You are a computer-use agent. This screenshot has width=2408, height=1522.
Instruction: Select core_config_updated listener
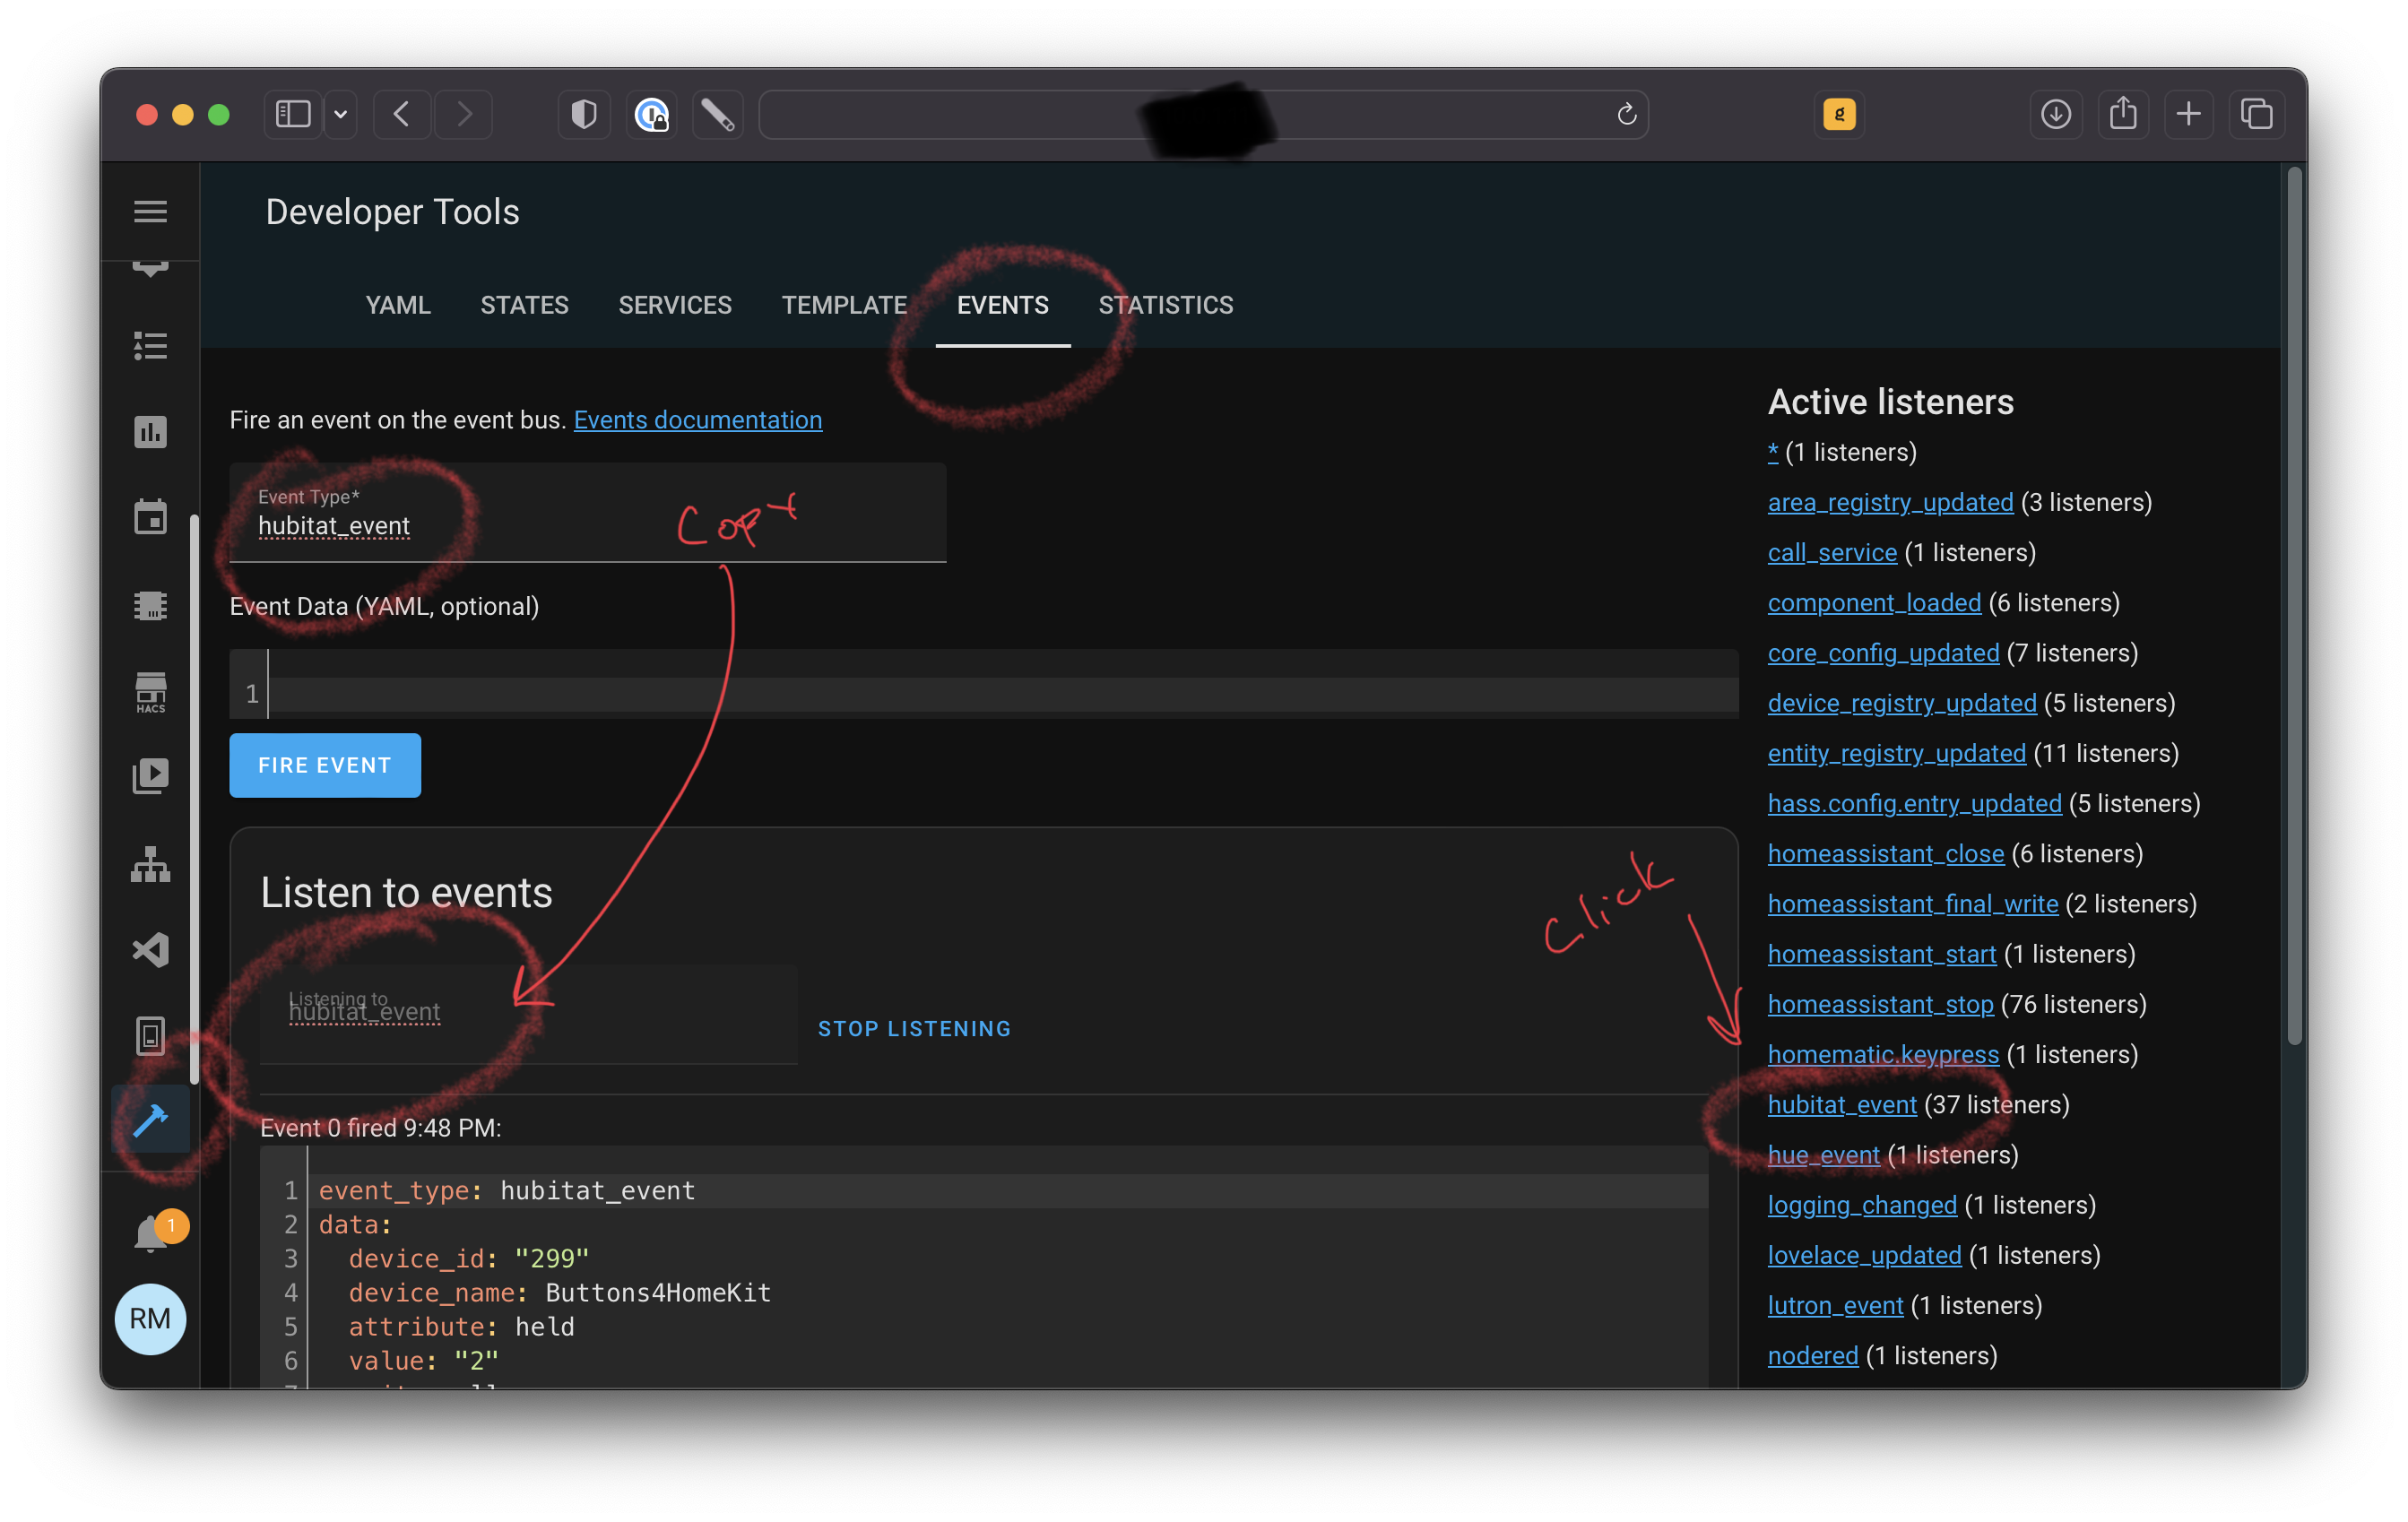point(1883,652)
